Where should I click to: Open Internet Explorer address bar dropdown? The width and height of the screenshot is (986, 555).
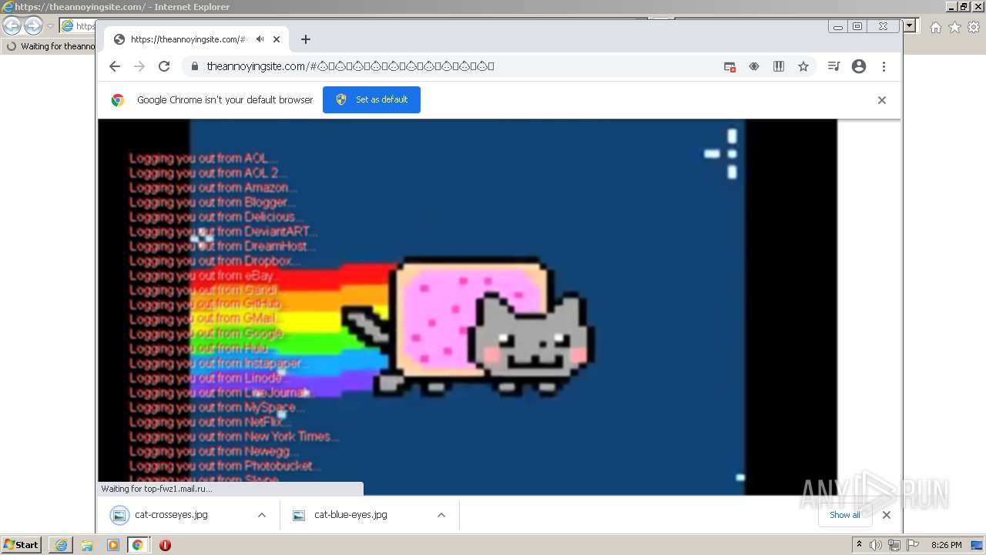[910, 25]
